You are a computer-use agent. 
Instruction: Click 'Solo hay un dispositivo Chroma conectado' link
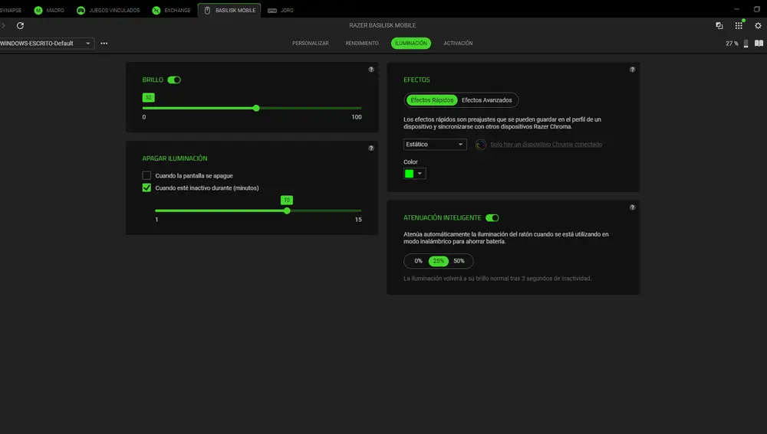(546, 145)
